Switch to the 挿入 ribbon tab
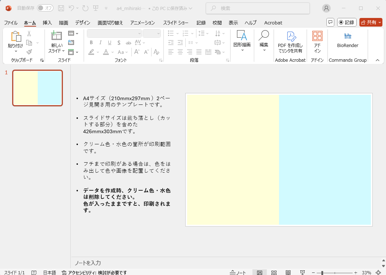The width and height of the screenshot is (386, 275). [x=47, y=23]
